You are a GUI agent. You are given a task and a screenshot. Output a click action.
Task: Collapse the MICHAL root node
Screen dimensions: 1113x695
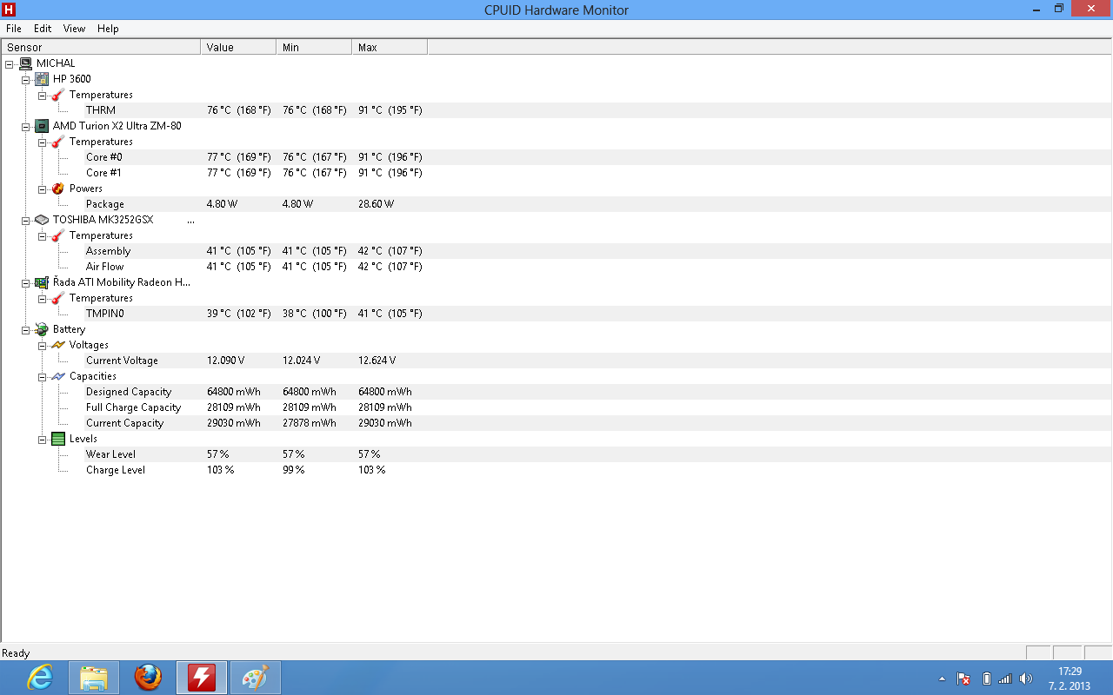pos(10,63)
